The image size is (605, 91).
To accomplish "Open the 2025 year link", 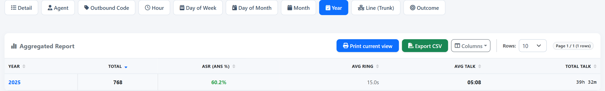I will (x=14, y=82).
